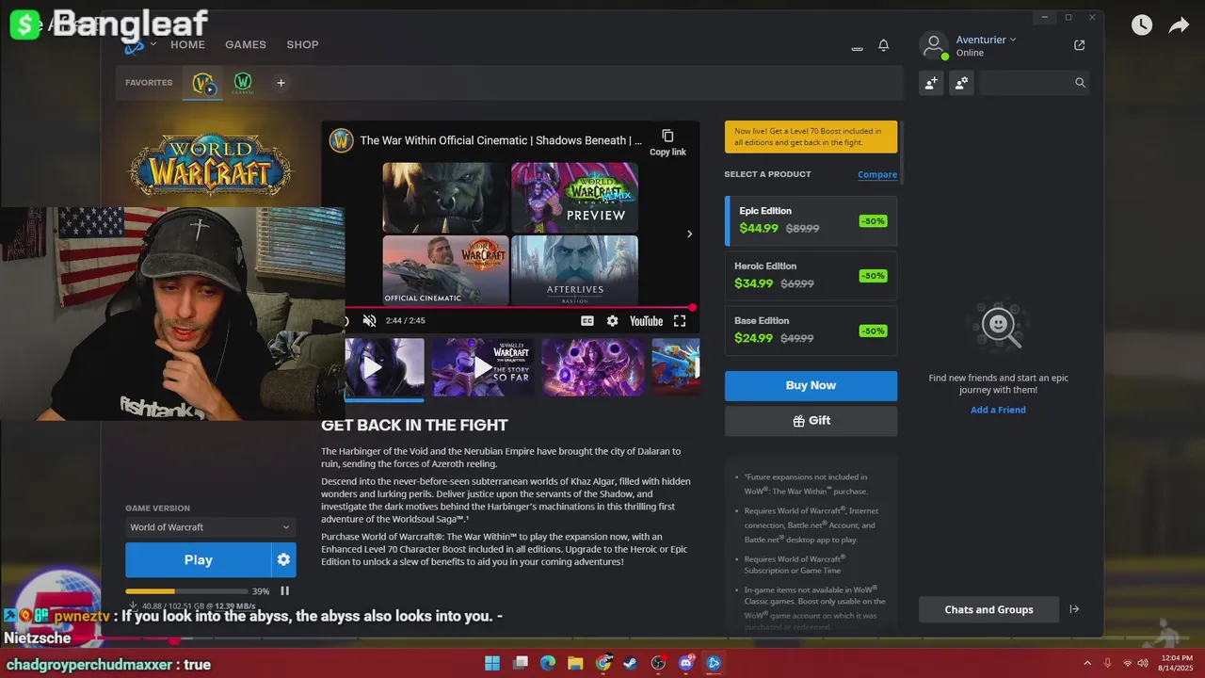
Task: Open network and volume quick settings
Action: [x=1135, y=663]
